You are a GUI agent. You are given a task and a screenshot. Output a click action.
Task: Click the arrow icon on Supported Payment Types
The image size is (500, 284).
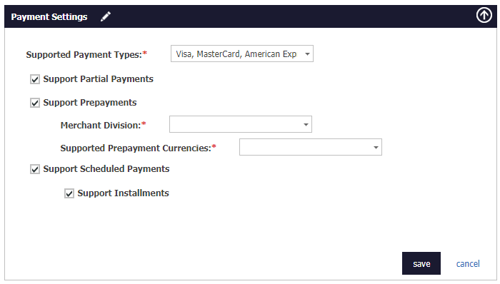(307, 54)
